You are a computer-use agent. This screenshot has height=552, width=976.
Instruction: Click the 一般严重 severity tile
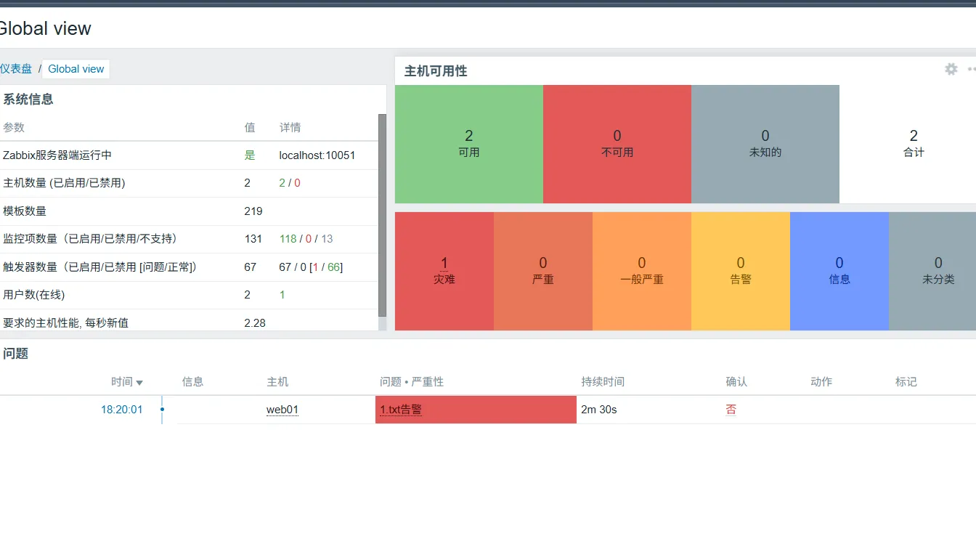click(641, 271)
